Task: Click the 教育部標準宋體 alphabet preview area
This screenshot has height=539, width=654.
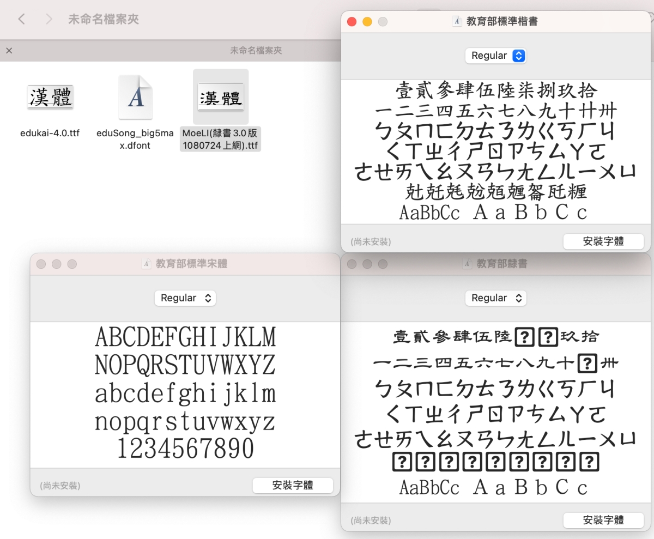Action: click(185, 392)
